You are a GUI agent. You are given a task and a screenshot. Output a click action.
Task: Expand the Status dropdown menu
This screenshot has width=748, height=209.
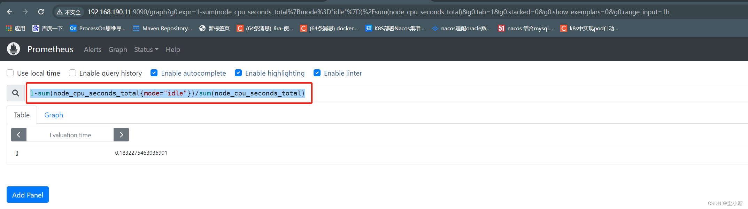point(146,49)
